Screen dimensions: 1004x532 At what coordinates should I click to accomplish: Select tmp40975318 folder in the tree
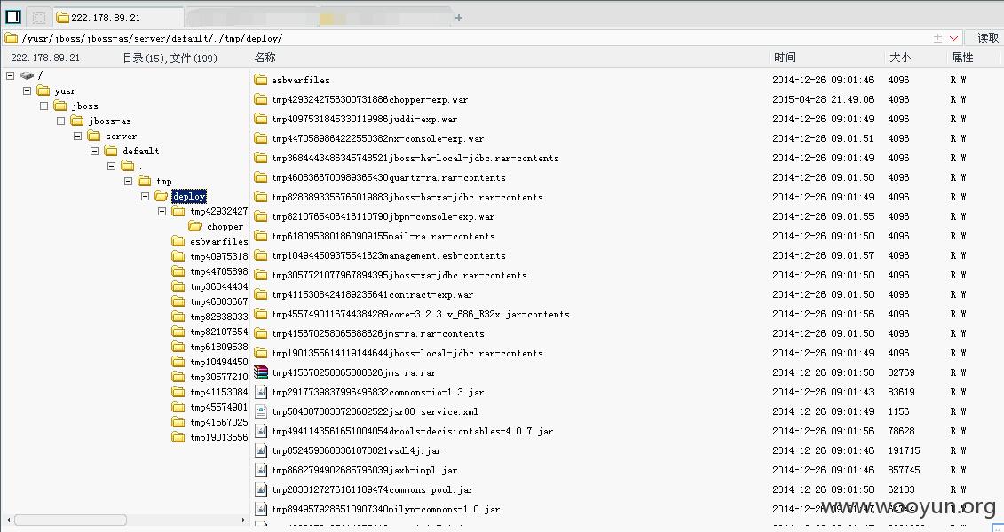coord(218,256)
